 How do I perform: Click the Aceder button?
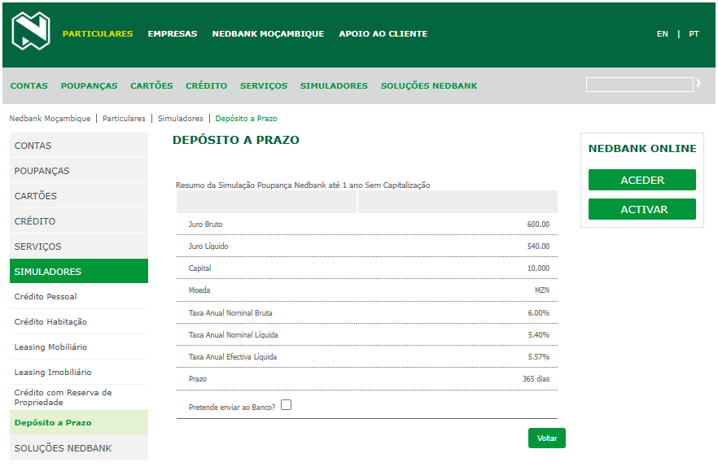pos(642,180)
